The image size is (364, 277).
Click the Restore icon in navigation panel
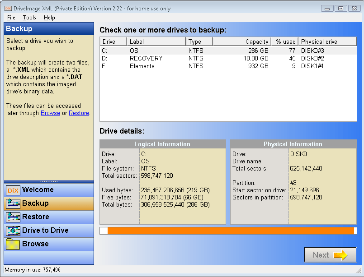click(x=13, y=217)
